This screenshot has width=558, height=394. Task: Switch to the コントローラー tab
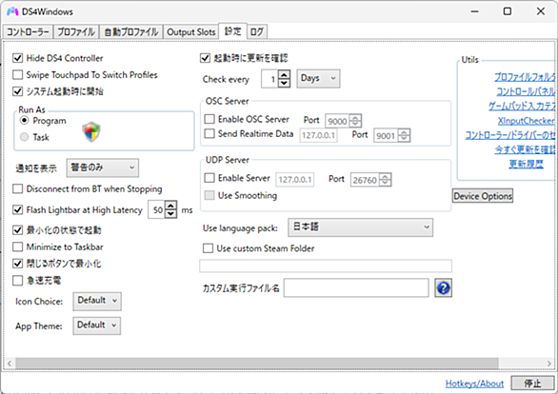tap(28, 32)
